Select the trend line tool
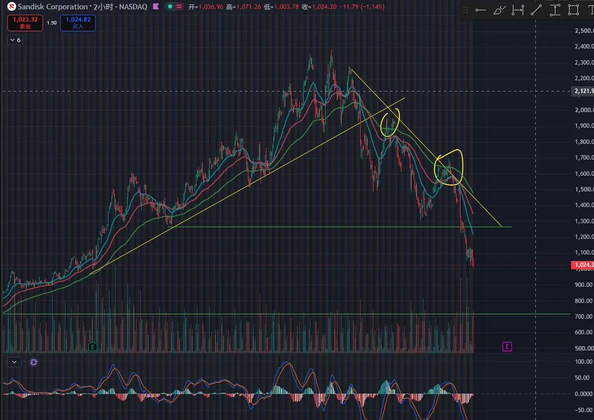 [x=536, y=10]
